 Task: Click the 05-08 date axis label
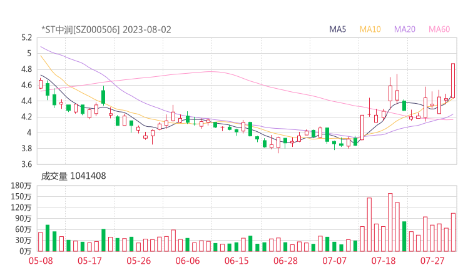(x=41, y=261)
